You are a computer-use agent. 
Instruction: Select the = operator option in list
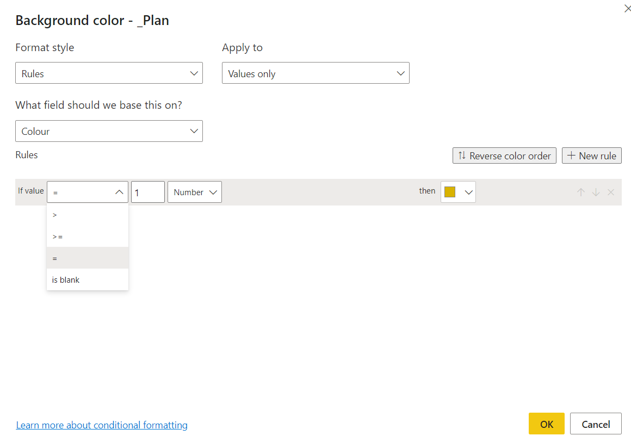coord(88,258)
